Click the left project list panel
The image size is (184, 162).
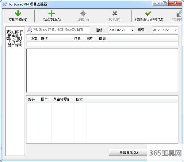15,92
